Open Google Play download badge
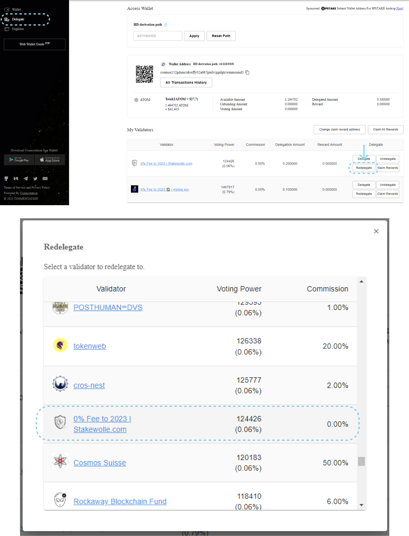Screen dimensions: 409x536 tap(19, 160)
